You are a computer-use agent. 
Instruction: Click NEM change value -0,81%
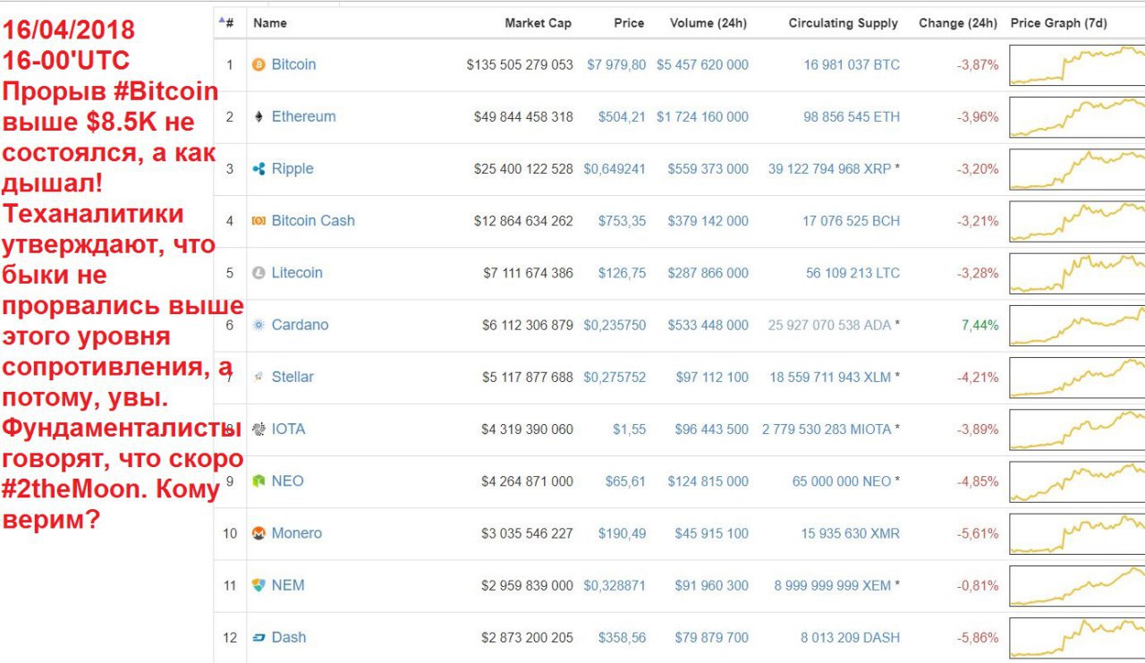coord(978,585)
